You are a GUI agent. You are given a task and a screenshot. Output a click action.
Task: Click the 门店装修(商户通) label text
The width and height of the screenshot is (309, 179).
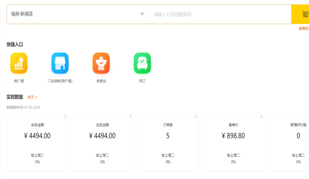60,81
